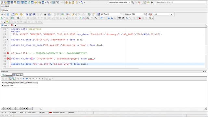Click the error marker on line 33

[8, 58]
